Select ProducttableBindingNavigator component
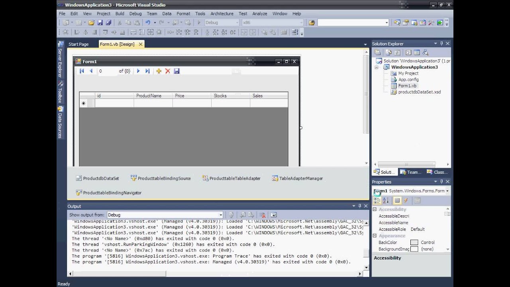The image size is (510, 287). (109, 193)
